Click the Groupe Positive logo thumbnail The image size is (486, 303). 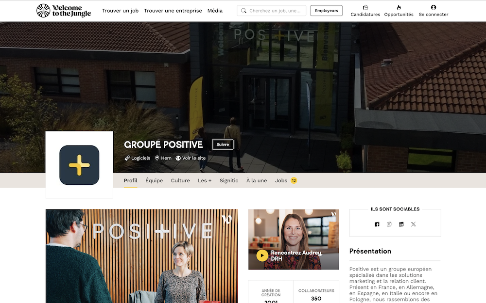coord(79,165)
